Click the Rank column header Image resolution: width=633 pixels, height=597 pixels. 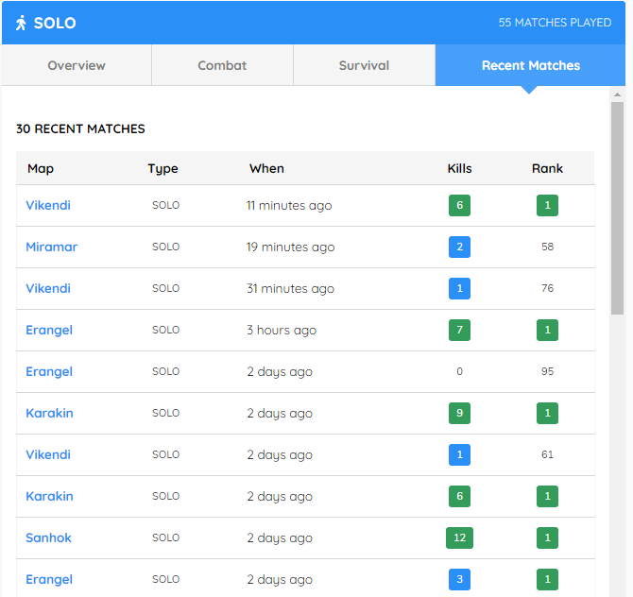coord(547,169)
